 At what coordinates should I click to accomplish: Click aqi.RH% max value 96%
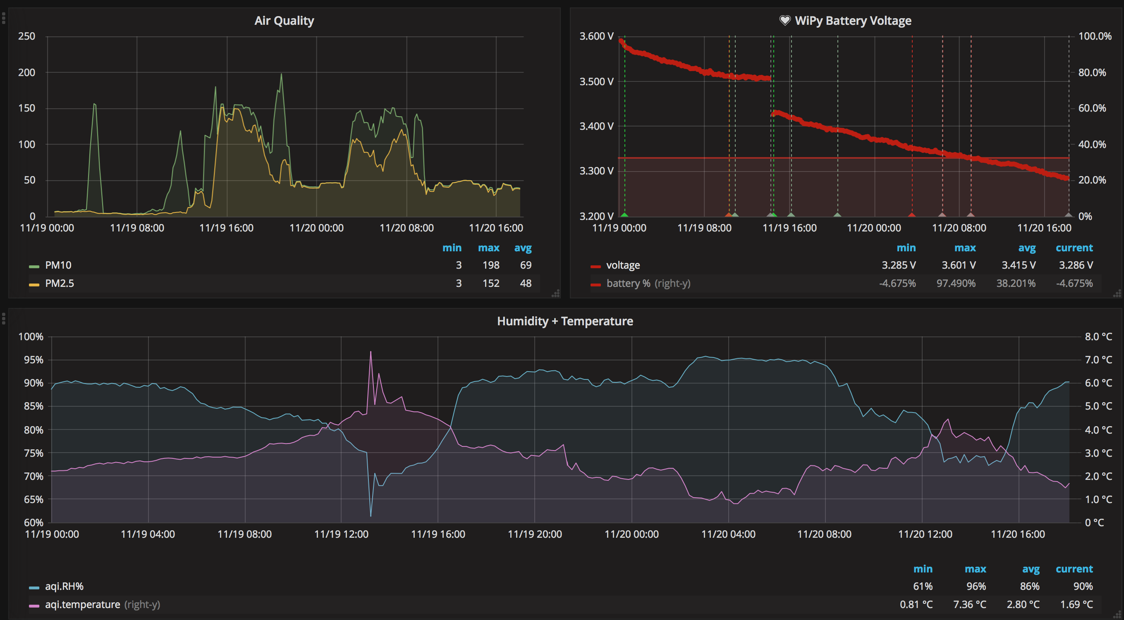976,587
